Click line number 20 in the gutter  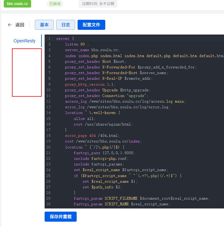point(48,147)
